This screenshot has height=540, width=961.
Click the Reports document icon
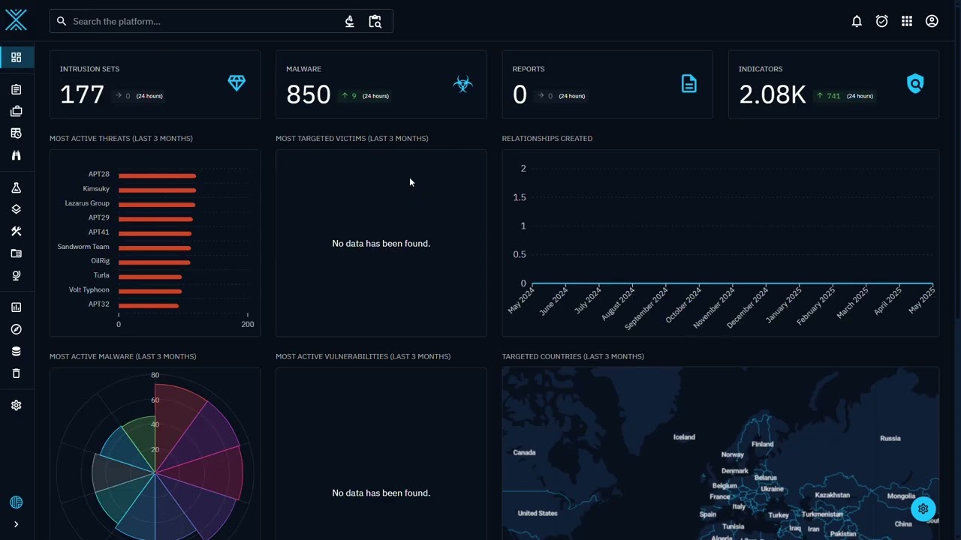[689, 83]
